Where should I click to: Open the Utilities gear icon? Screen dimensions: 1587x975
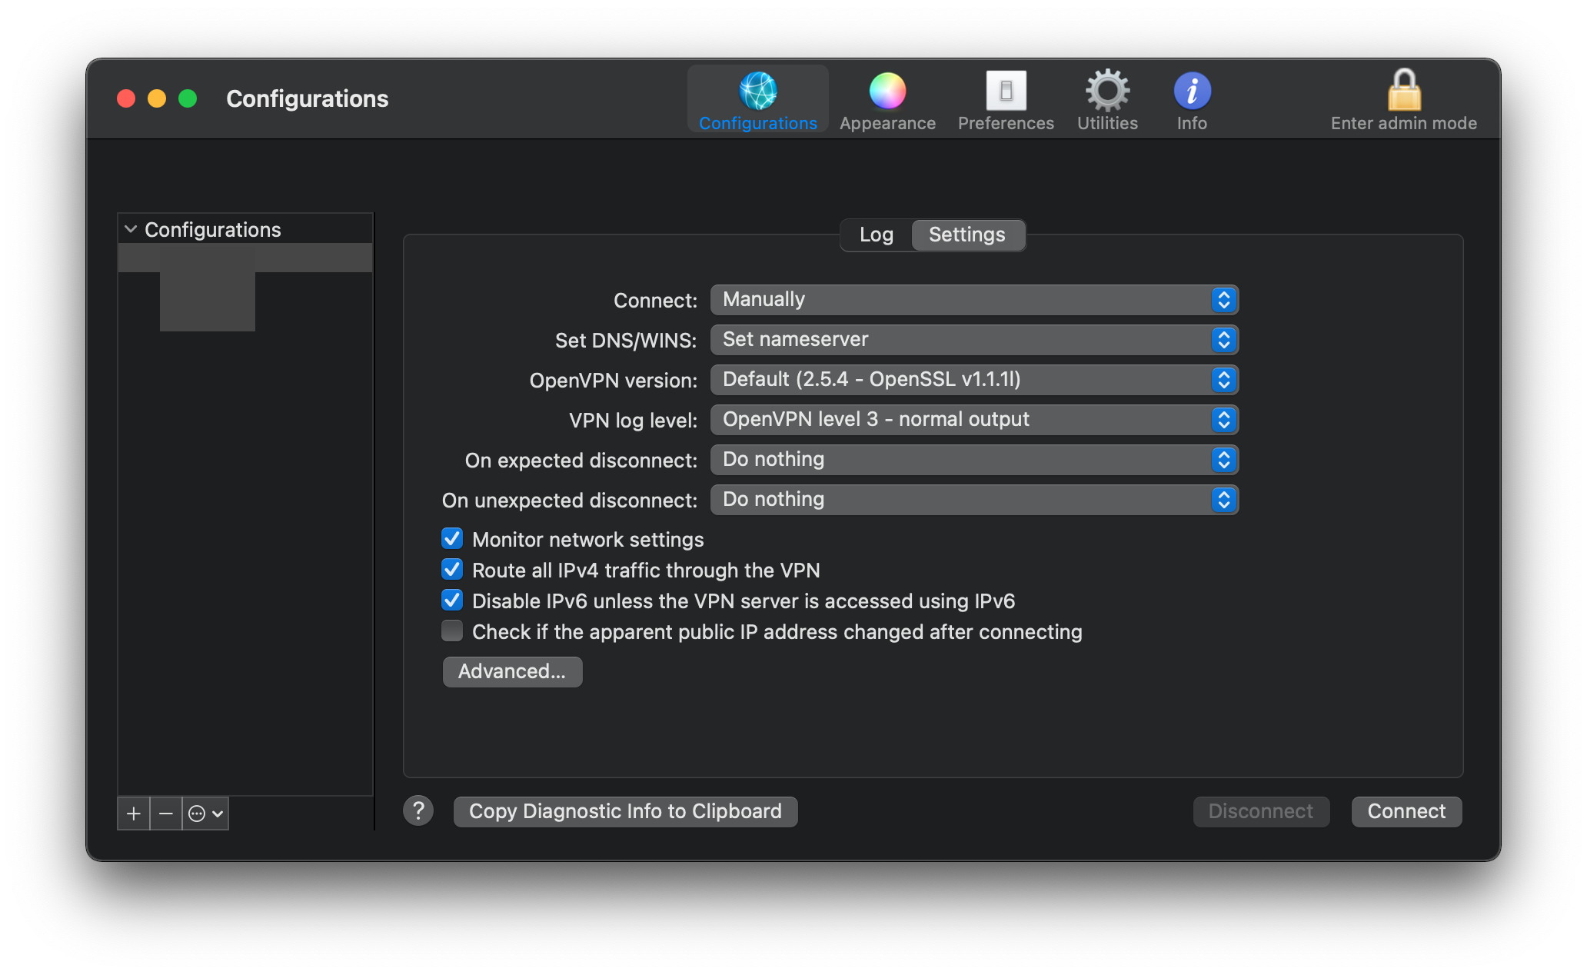pos(1107,92)
